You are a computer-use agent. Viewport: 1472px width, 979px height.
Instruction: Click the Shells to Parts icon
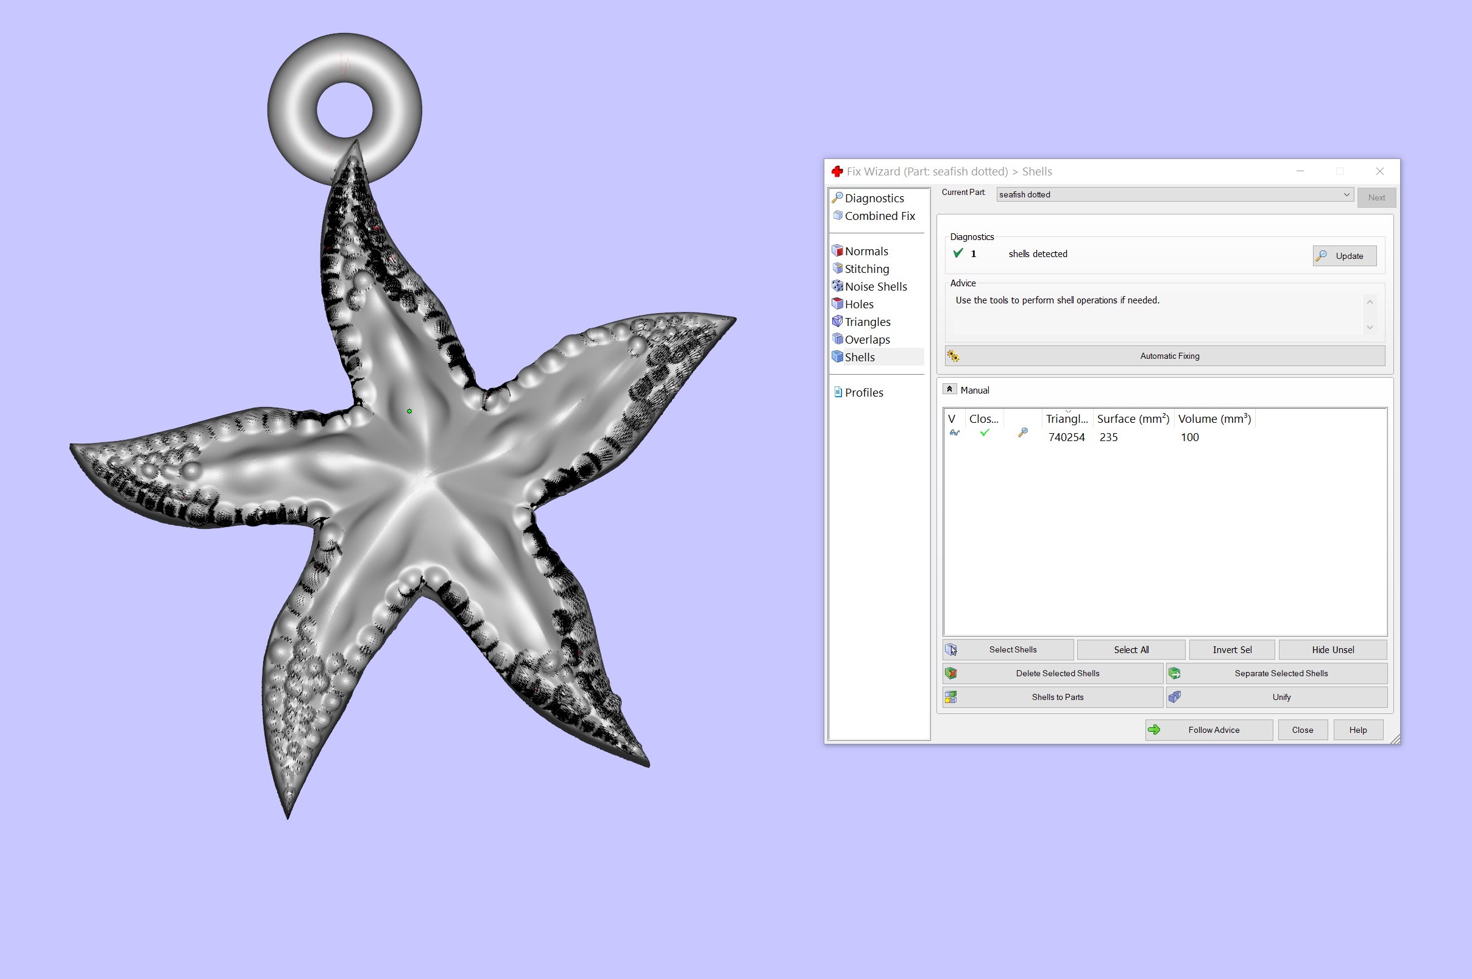pyautogui.click(x=951, y=697)
